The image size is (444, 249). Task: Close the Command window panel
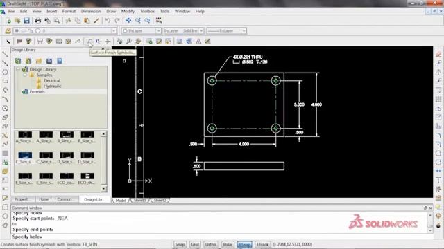pos(430,207)
